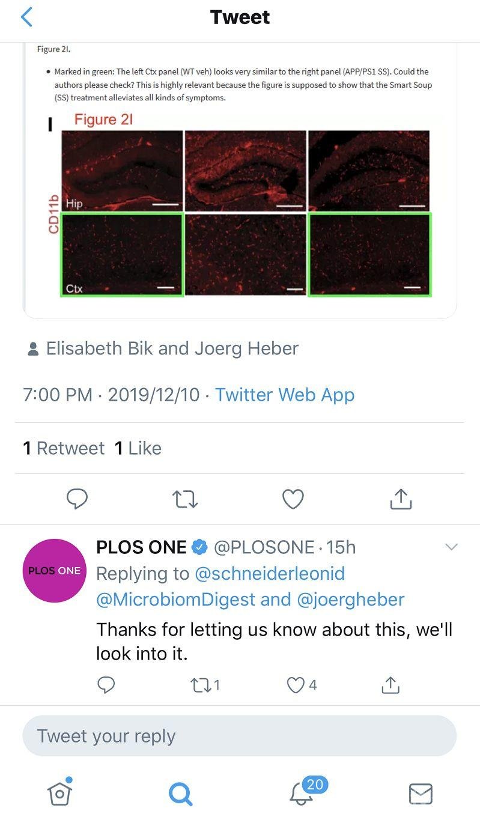Open the @schneiderleonid profile link
The image size is (480, 820).
tap(270, 574)
